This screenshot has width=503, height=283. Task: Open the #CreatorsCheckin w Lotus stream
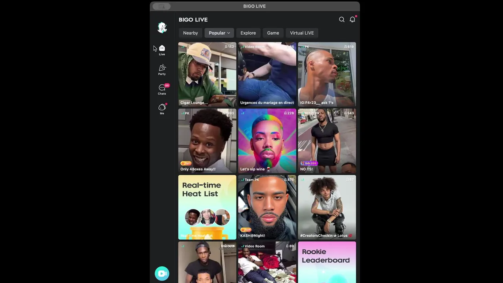coord(327,207)
